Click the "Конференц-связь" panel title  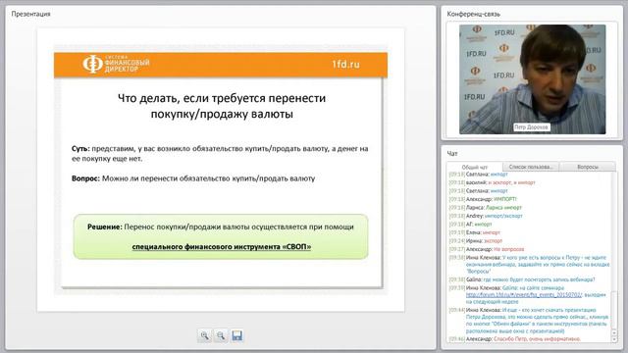[x=473, y=14]
